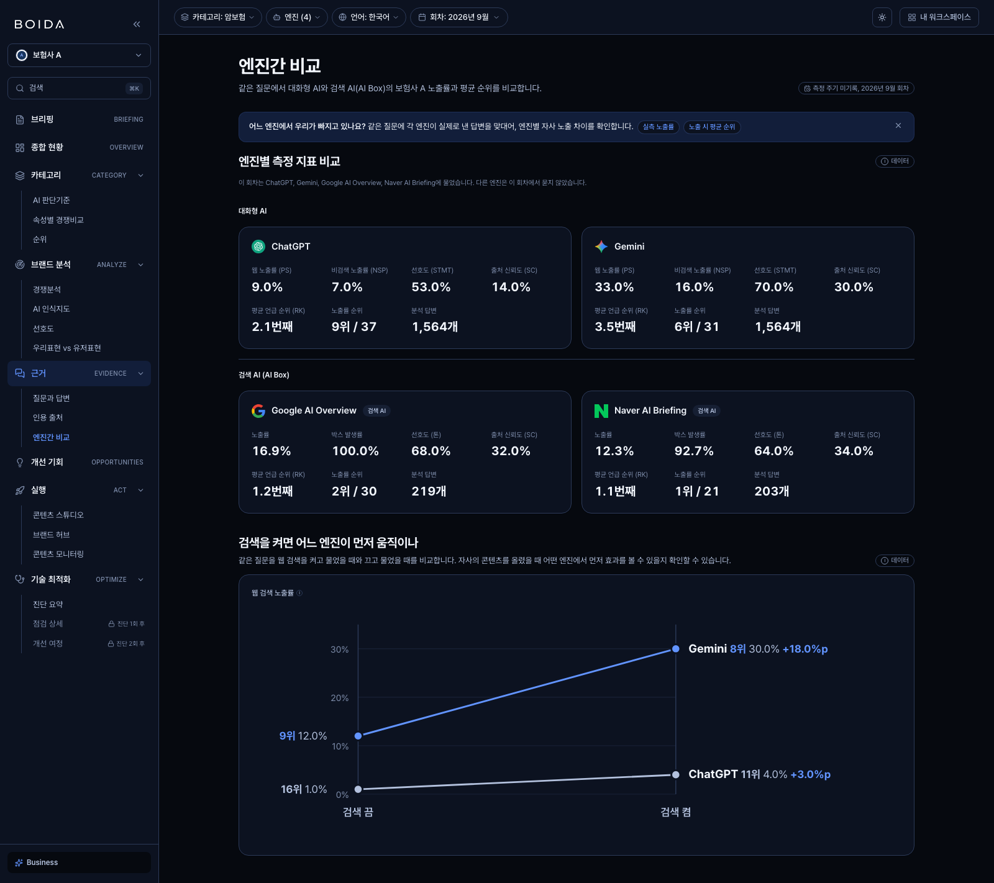This screenshot has height=883, width=994.
Task: Click the 종합 현황 grid icon
Action: pos(20,147)
